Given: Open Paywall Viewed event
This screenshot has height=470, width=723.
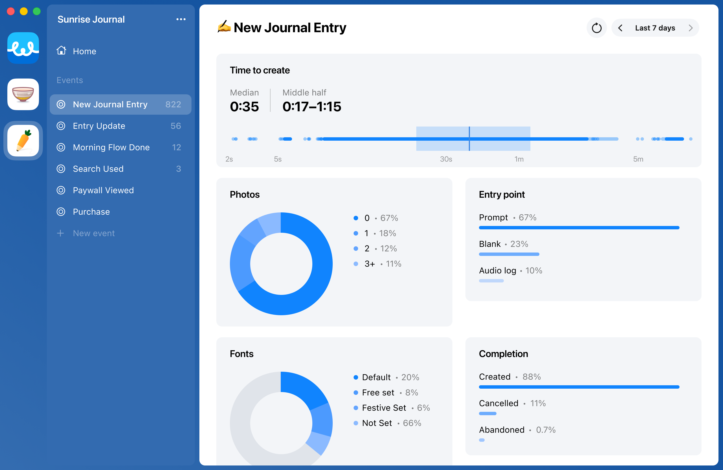Looking at the screenshot, I should tap(121, 190).
